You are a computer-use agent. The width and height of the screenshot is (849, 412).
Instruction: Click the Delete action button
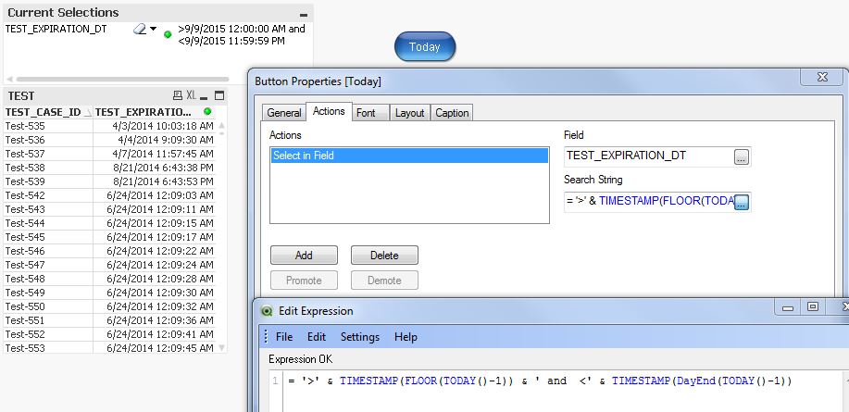384,255
